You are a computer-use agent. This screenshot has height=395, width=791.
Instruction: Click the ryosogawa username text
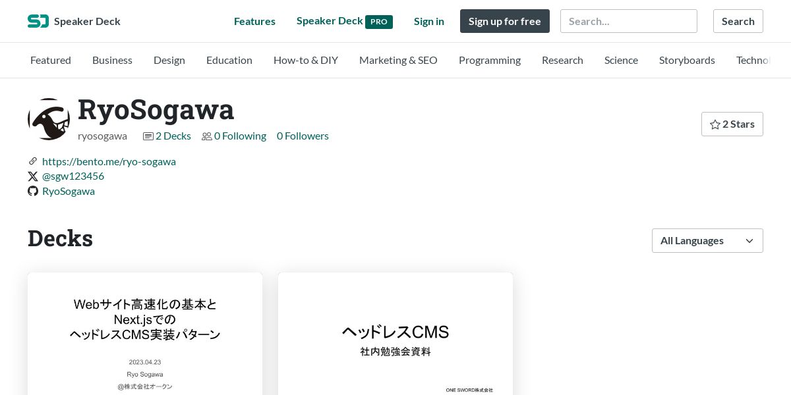102,136
